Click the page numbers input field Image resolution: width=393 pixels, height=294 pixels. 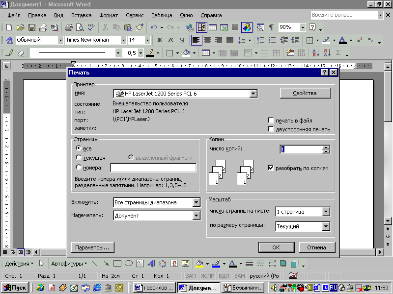pyautogui.click(x=153, y=168)
